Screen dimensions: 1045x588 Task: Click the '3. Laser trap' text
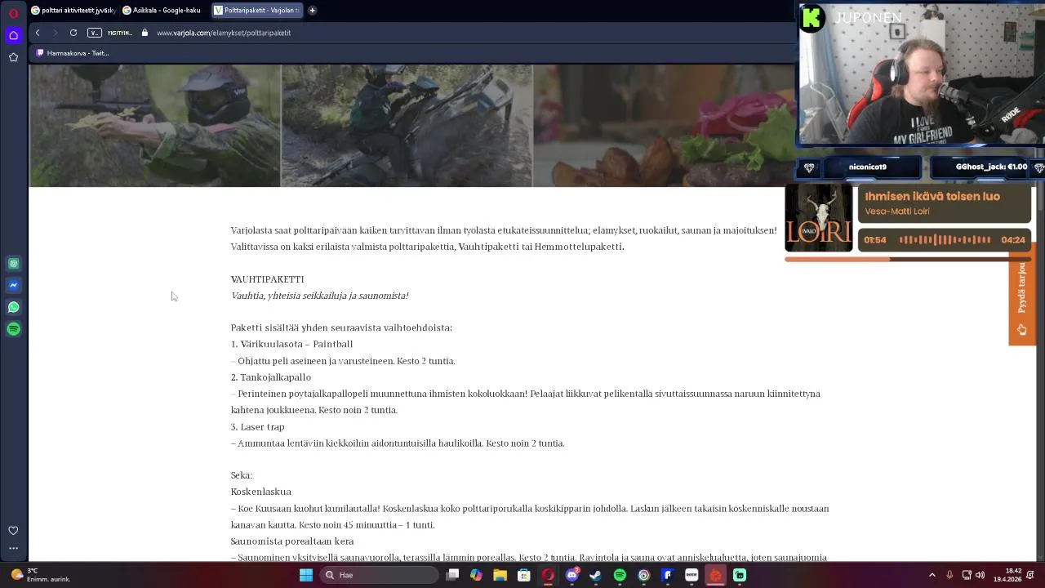(x=258, y=427)
